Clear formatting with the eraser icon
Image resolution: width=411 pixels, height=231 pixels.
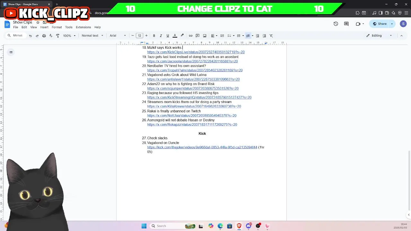(271, 36)
